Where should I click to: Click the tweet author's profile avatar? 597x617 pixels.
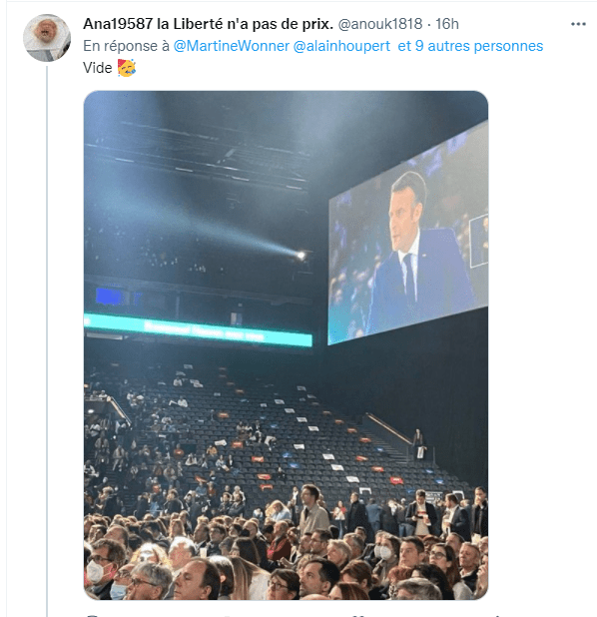(x=47, y=38)
